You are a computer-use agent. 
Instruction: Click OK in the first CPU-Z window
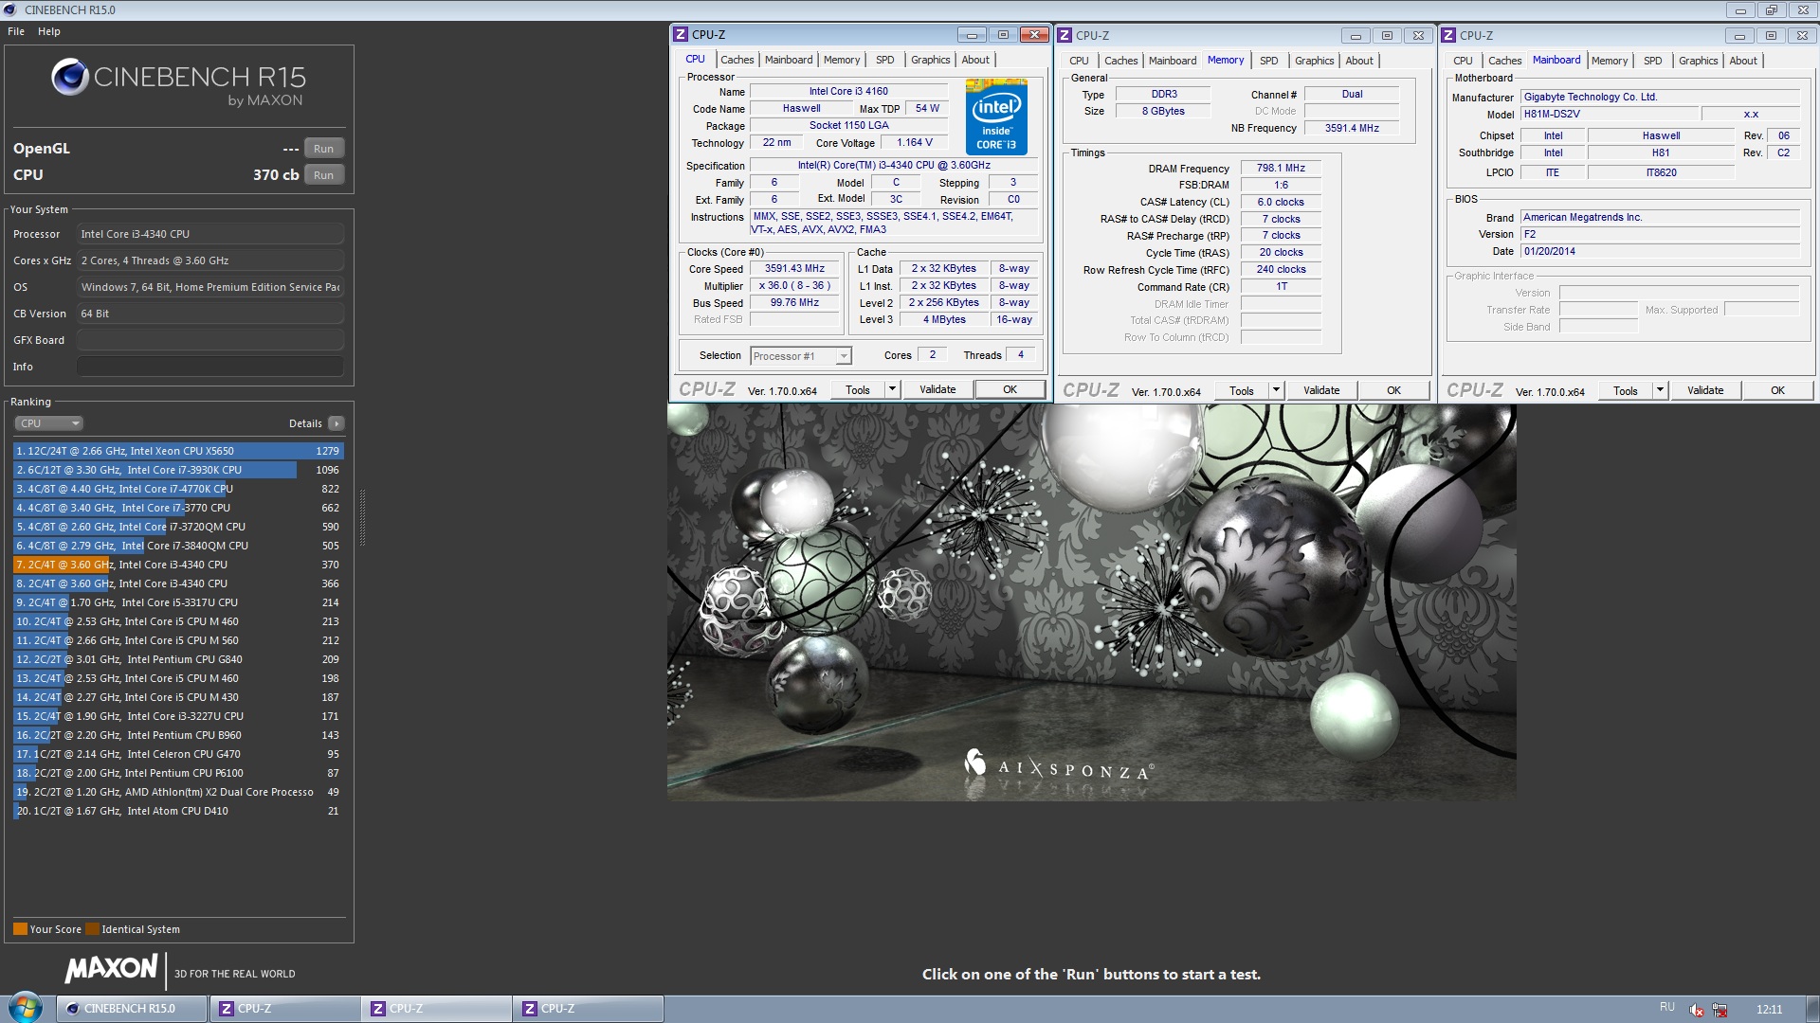pyautogui.click(x=1010, y=389)
